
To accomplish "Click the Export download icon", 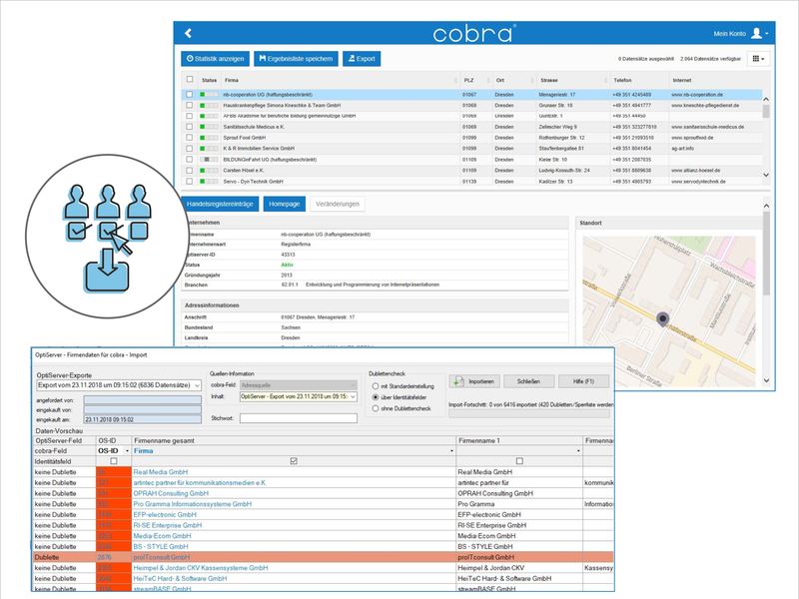I will [353, 58].
